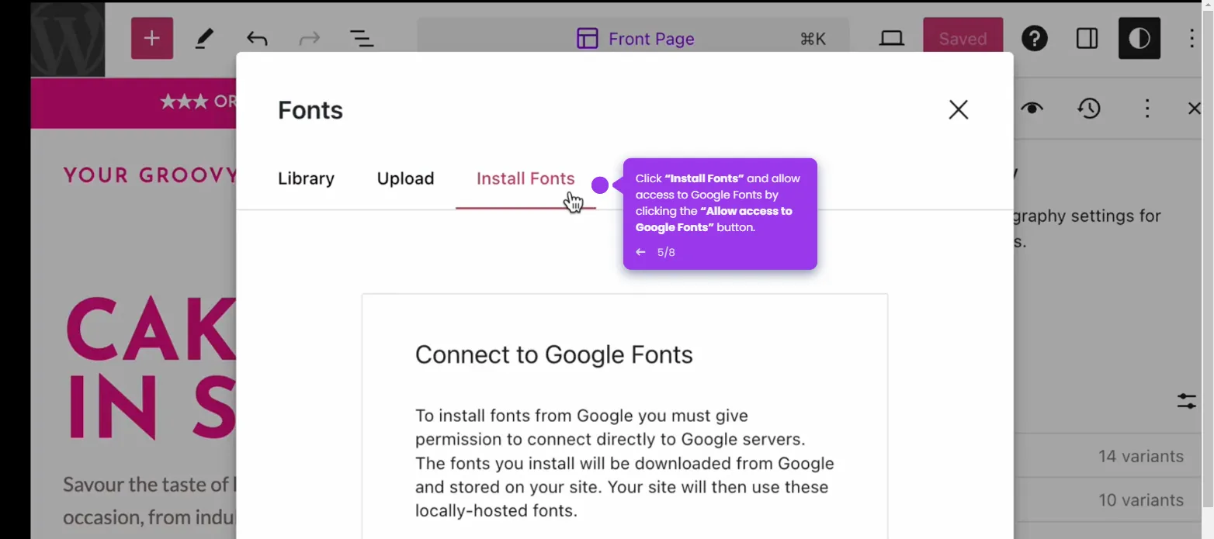This screenshot has width=1214, height=539.
Task: Go back using the tooltip arrow
Action: point(640,252)
